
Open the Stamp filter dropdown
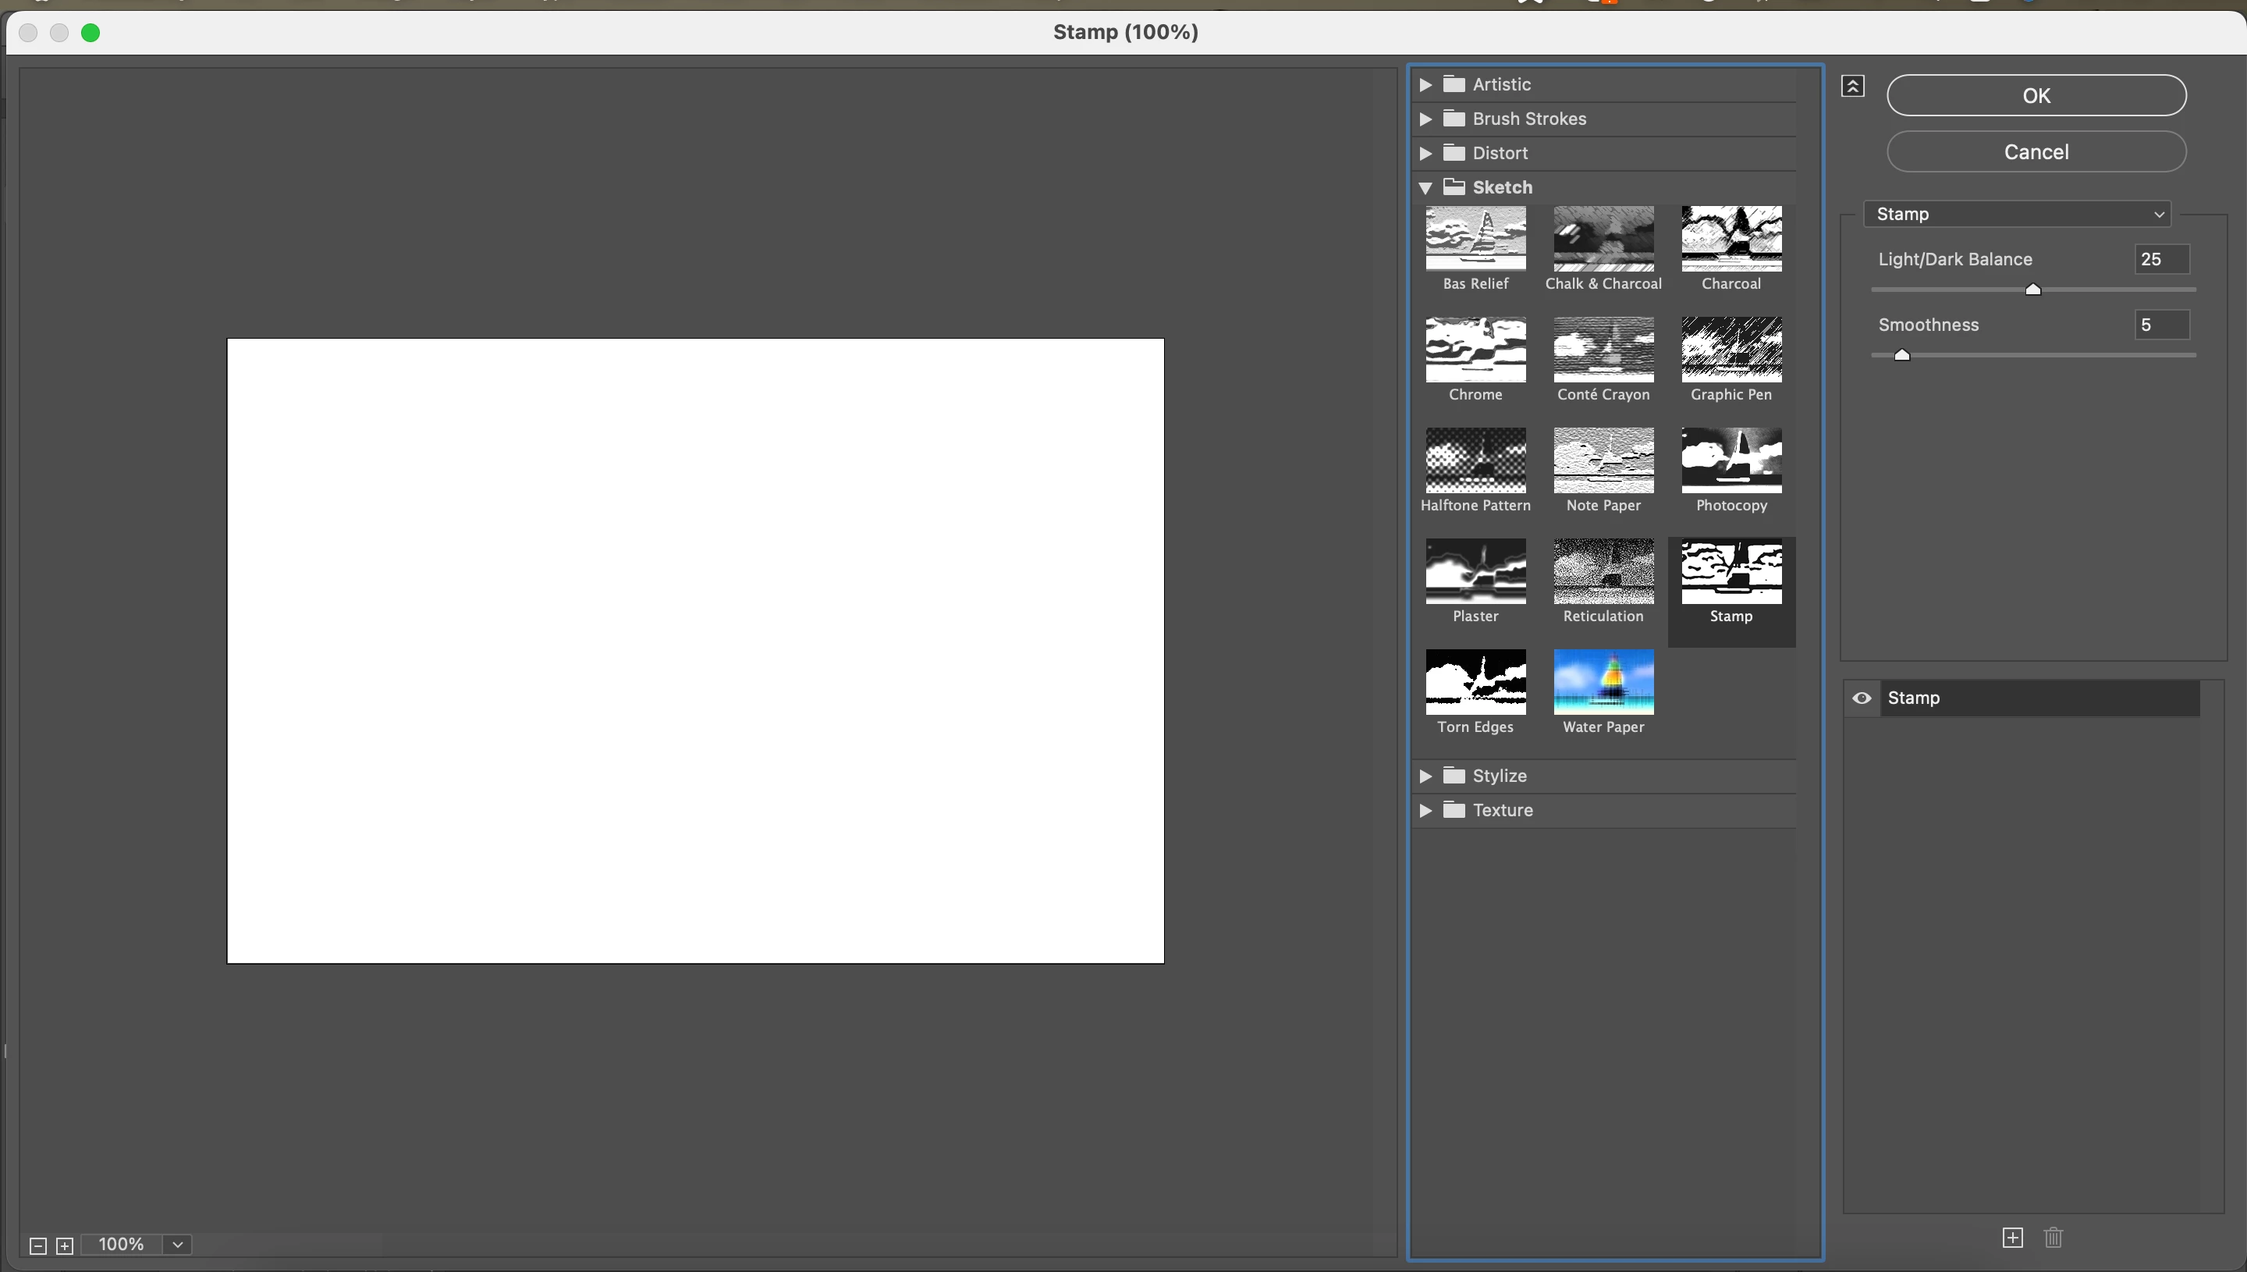click(2017, 214)
